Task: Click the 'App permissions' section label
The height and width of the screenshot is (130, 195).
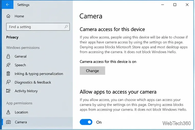Action: (x=19, y=103)
